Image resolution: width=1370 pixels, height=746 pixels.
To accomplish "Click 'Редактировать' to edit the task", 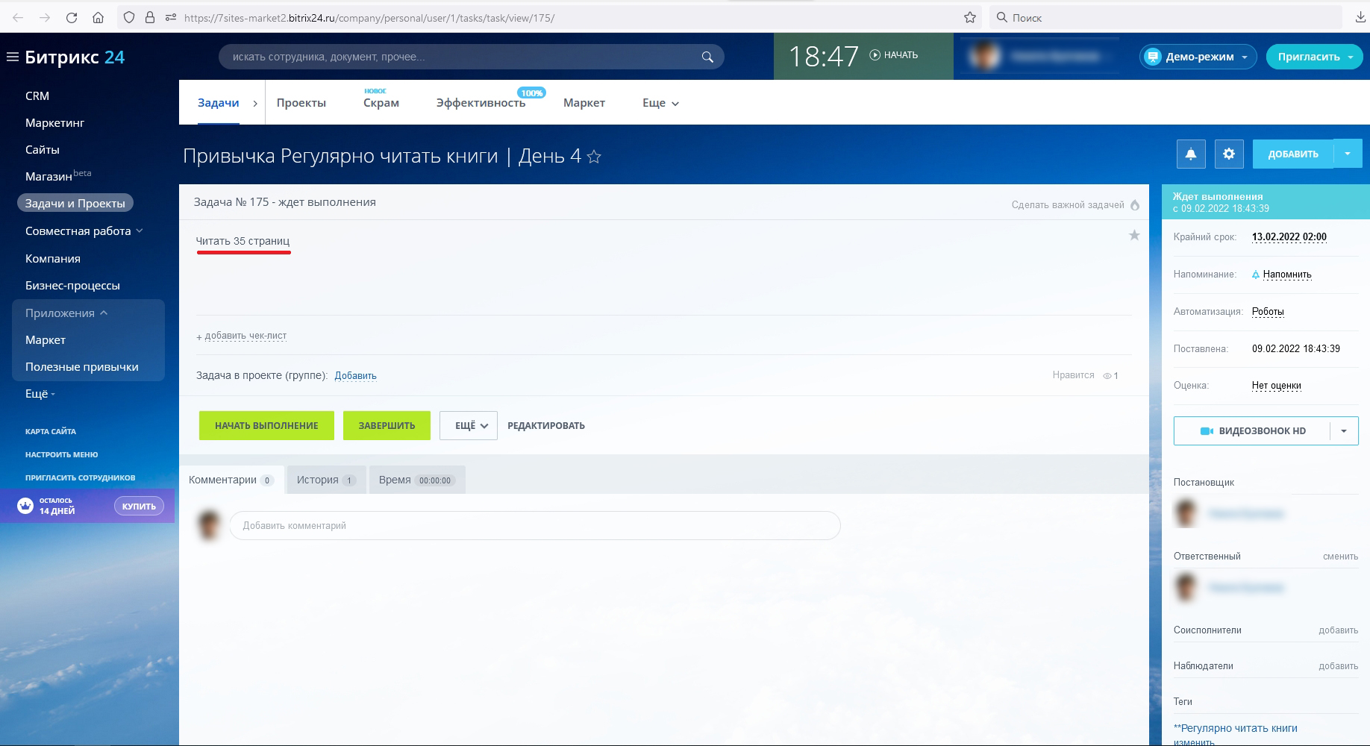I will pyautogui.click(x=546, y=426).
